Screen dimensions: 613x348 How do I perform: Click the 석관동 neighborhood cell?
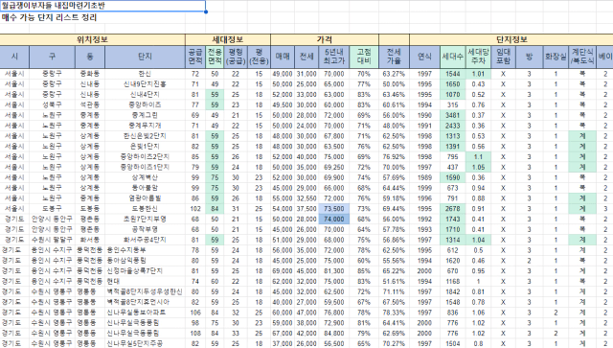click(89, 104)
